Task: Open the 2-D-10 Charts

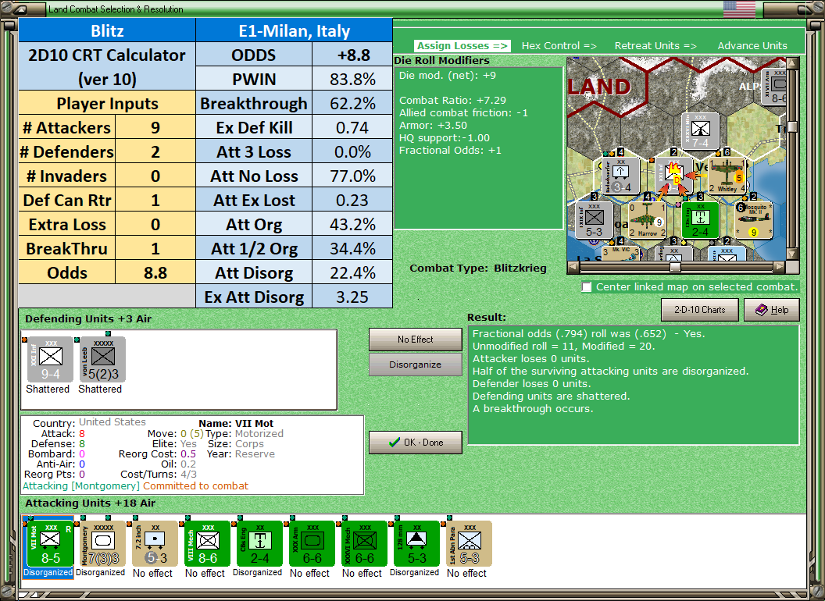Action: click(700, 310)
